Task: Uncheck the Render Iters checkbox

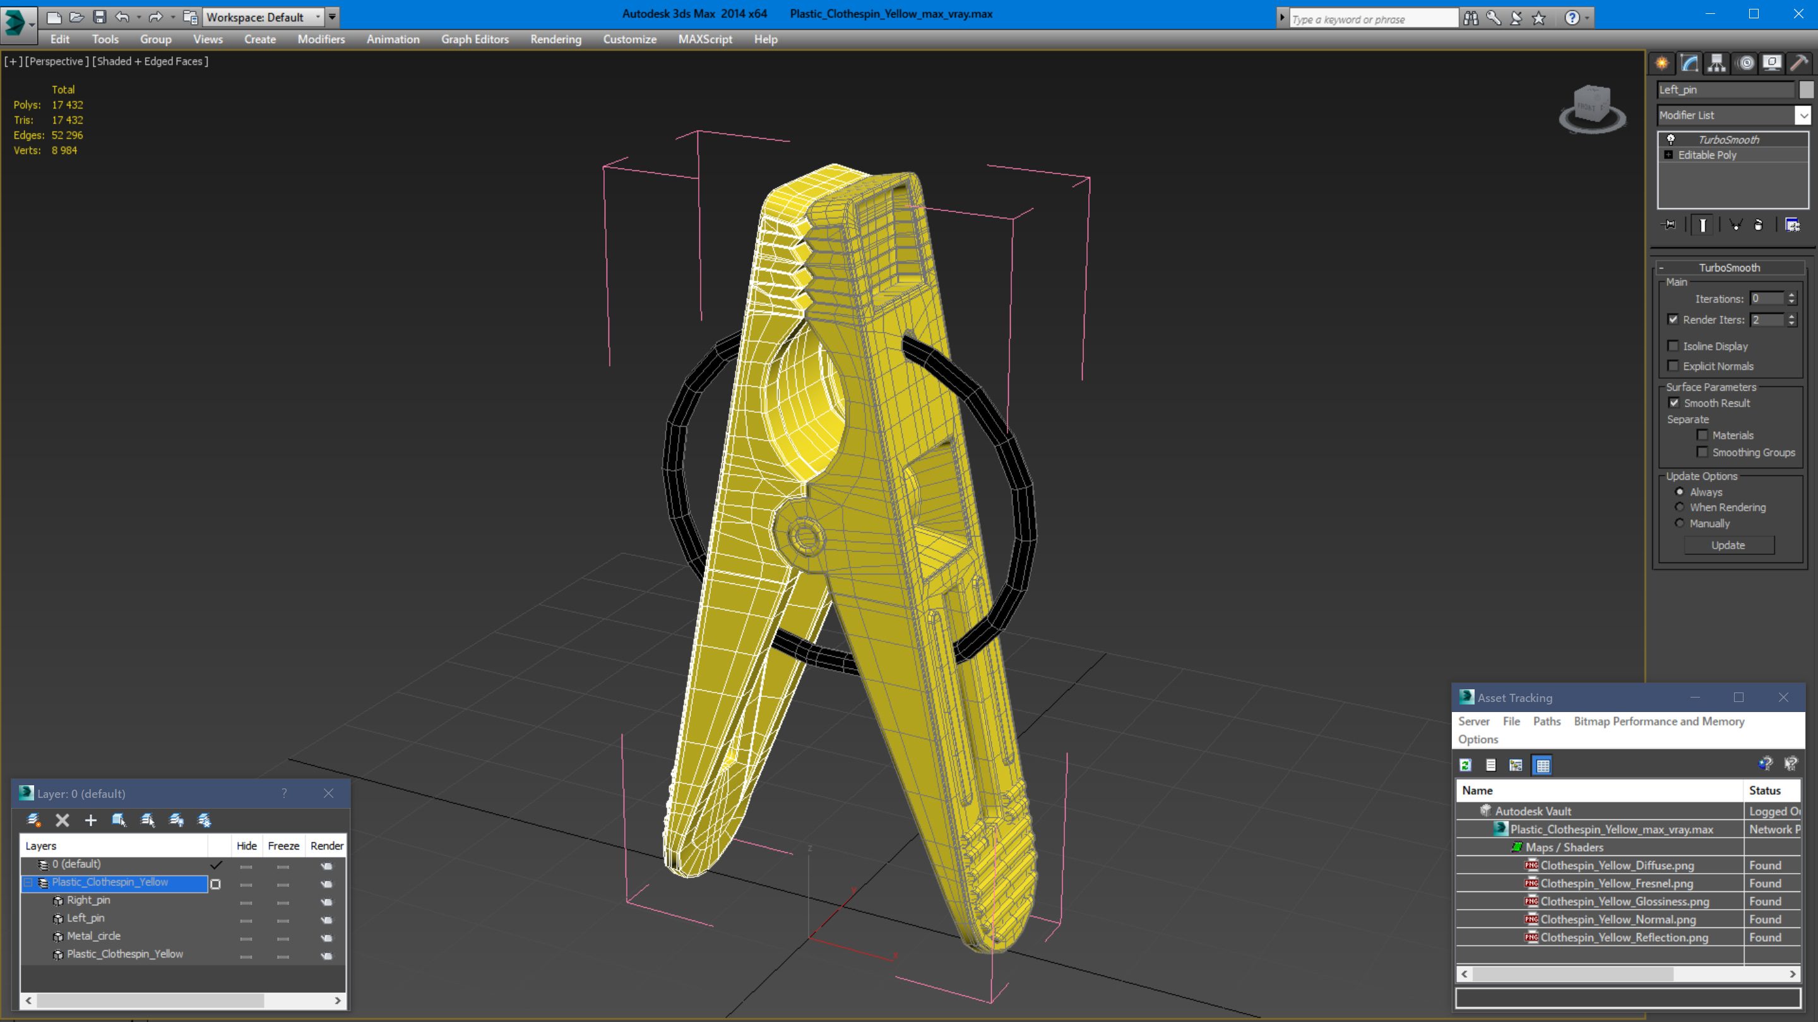Action: pos(1673,319)
